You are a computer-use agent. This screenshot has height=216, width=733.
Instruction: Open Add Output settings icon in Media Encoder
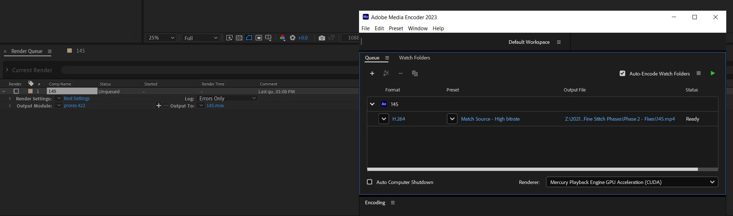tap(386, 73)
